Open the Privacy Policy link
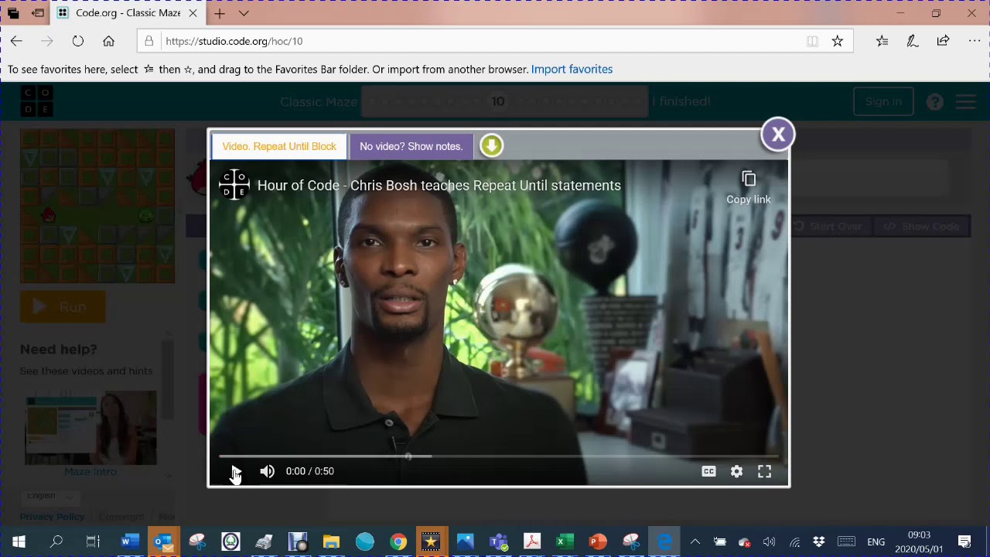Screen dimensions: 990x557 click(x=52, y=517)
